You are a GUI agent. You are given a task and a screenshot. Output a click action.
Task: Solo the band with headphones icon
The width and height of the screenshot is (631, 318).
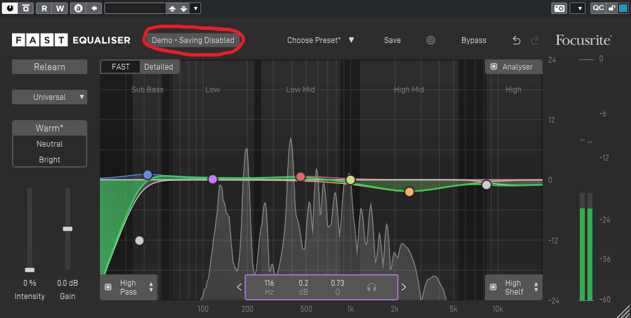(372, 287)
